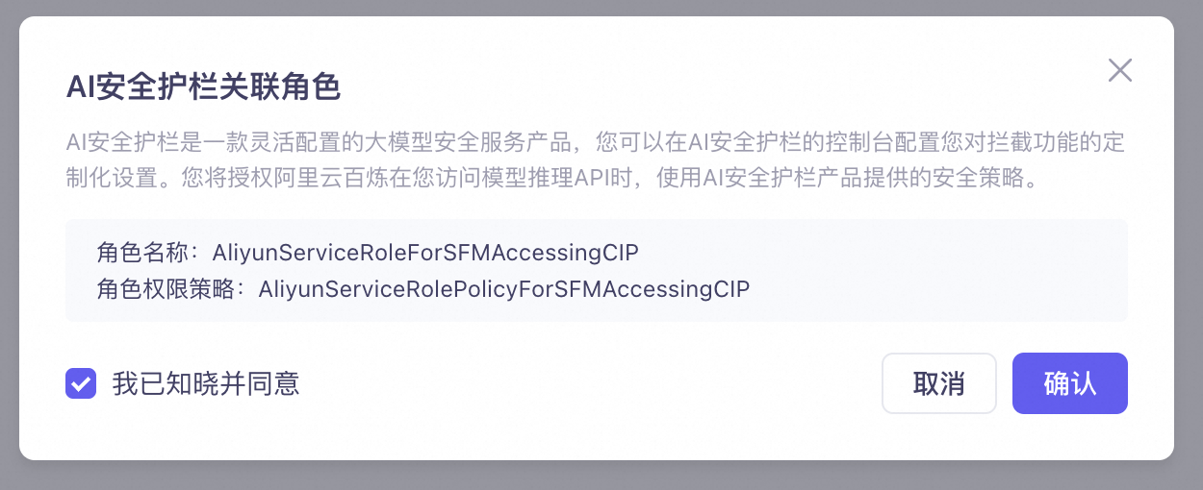The height and width of the screenshot is (490, 1203).
Task: Uncheck the 我已知晓并同意 checkbox
Action: [81, 384]
